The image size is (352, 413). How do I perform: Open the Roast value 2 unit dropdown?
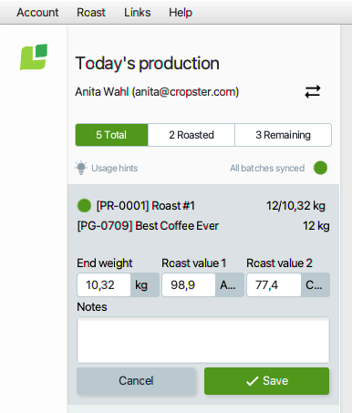coord(316,284)
